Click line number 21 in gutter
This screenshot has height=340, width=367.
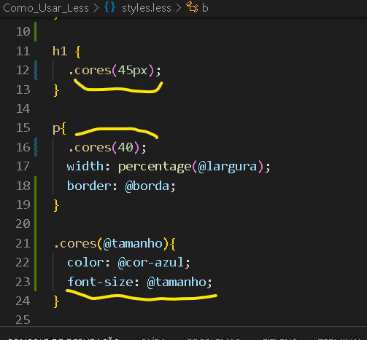click(23, 243)
